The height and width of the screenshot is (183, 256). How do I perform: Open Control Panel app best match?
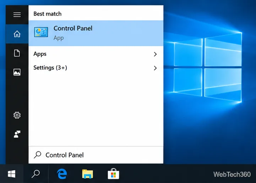click(96, 33)
